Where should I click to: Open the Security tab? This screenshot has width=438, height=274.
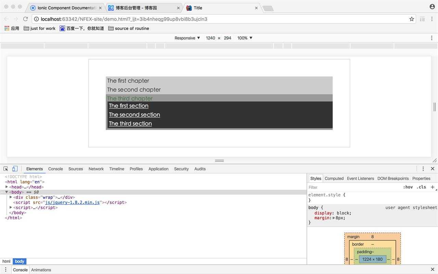pyautogui.click(x=181, y=169)
